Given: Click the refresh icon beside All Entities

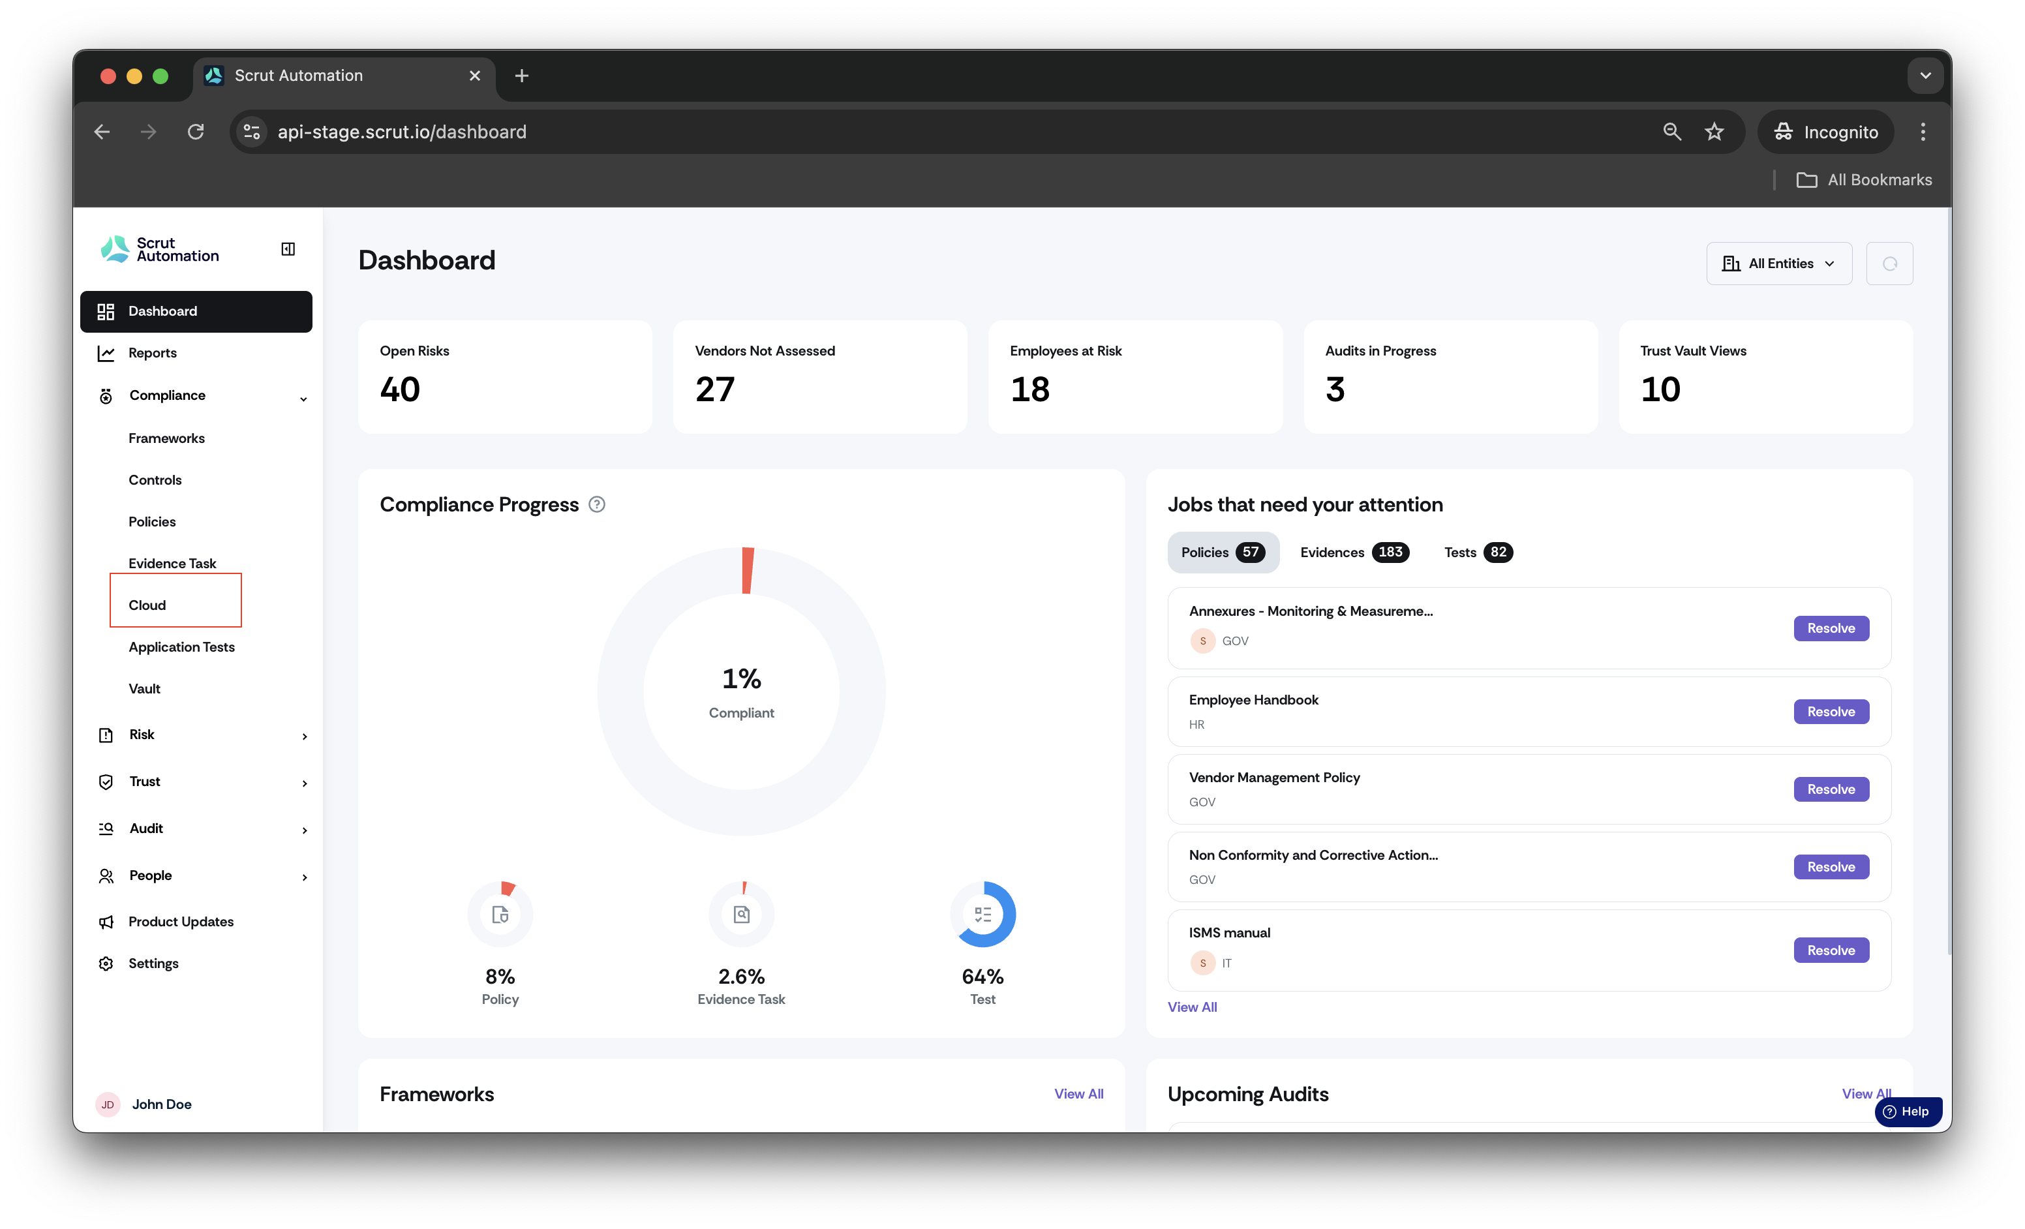Looking at the screenshot, I should click(1889, 264).
